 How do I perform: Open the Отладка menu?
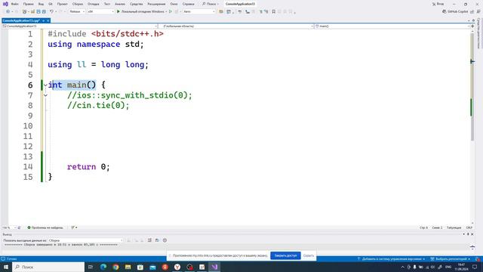click(x=93, y=4)
